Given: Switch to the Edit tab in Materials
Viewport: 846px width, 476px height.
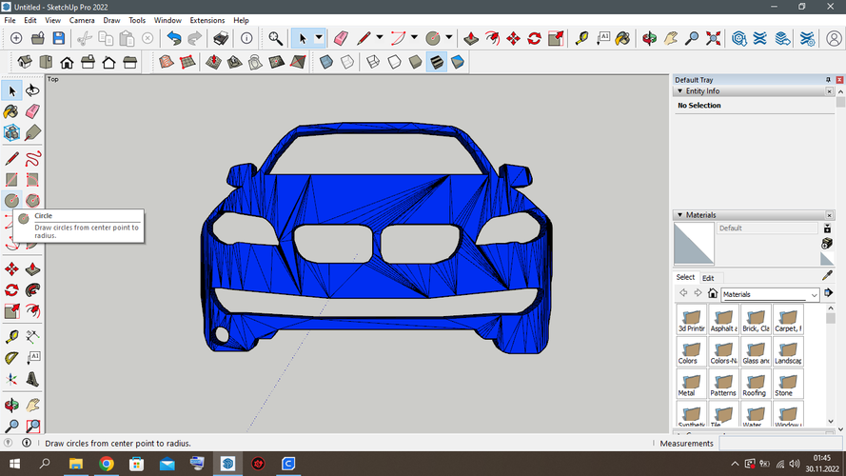Looking at the screenshot, I should coord(708,278).
